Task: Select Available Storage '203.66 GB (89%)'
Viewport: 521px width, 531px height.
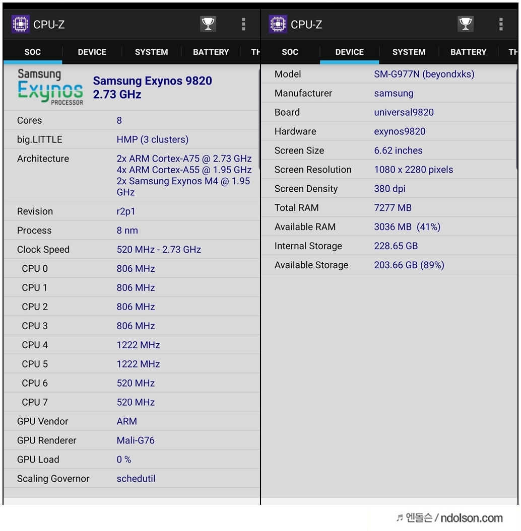Action: (409, 265)
